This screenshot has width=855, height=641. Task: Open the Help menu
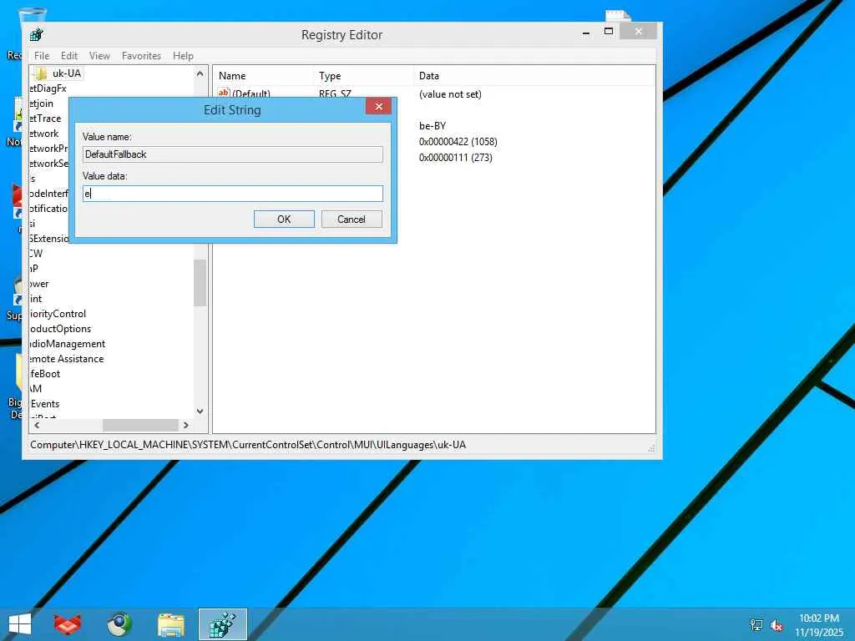[x=183, y=56]
